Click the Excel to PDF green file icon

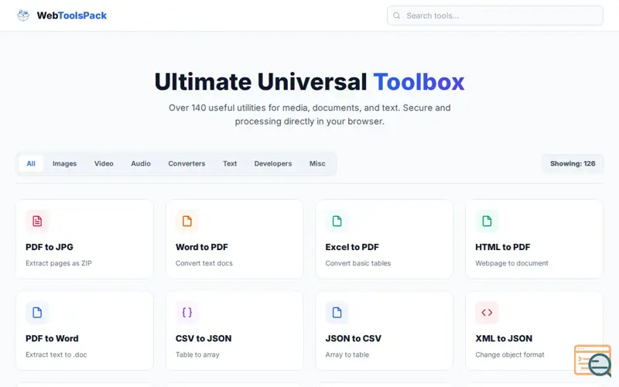337,221
